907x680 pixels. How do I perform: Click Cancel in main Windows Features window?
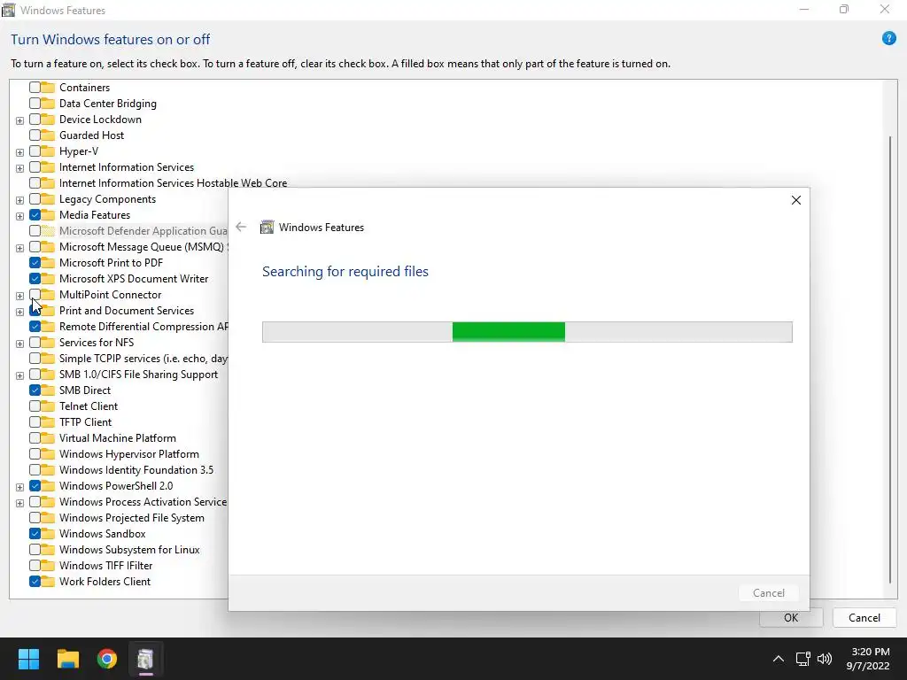click(x=864, y=617)
